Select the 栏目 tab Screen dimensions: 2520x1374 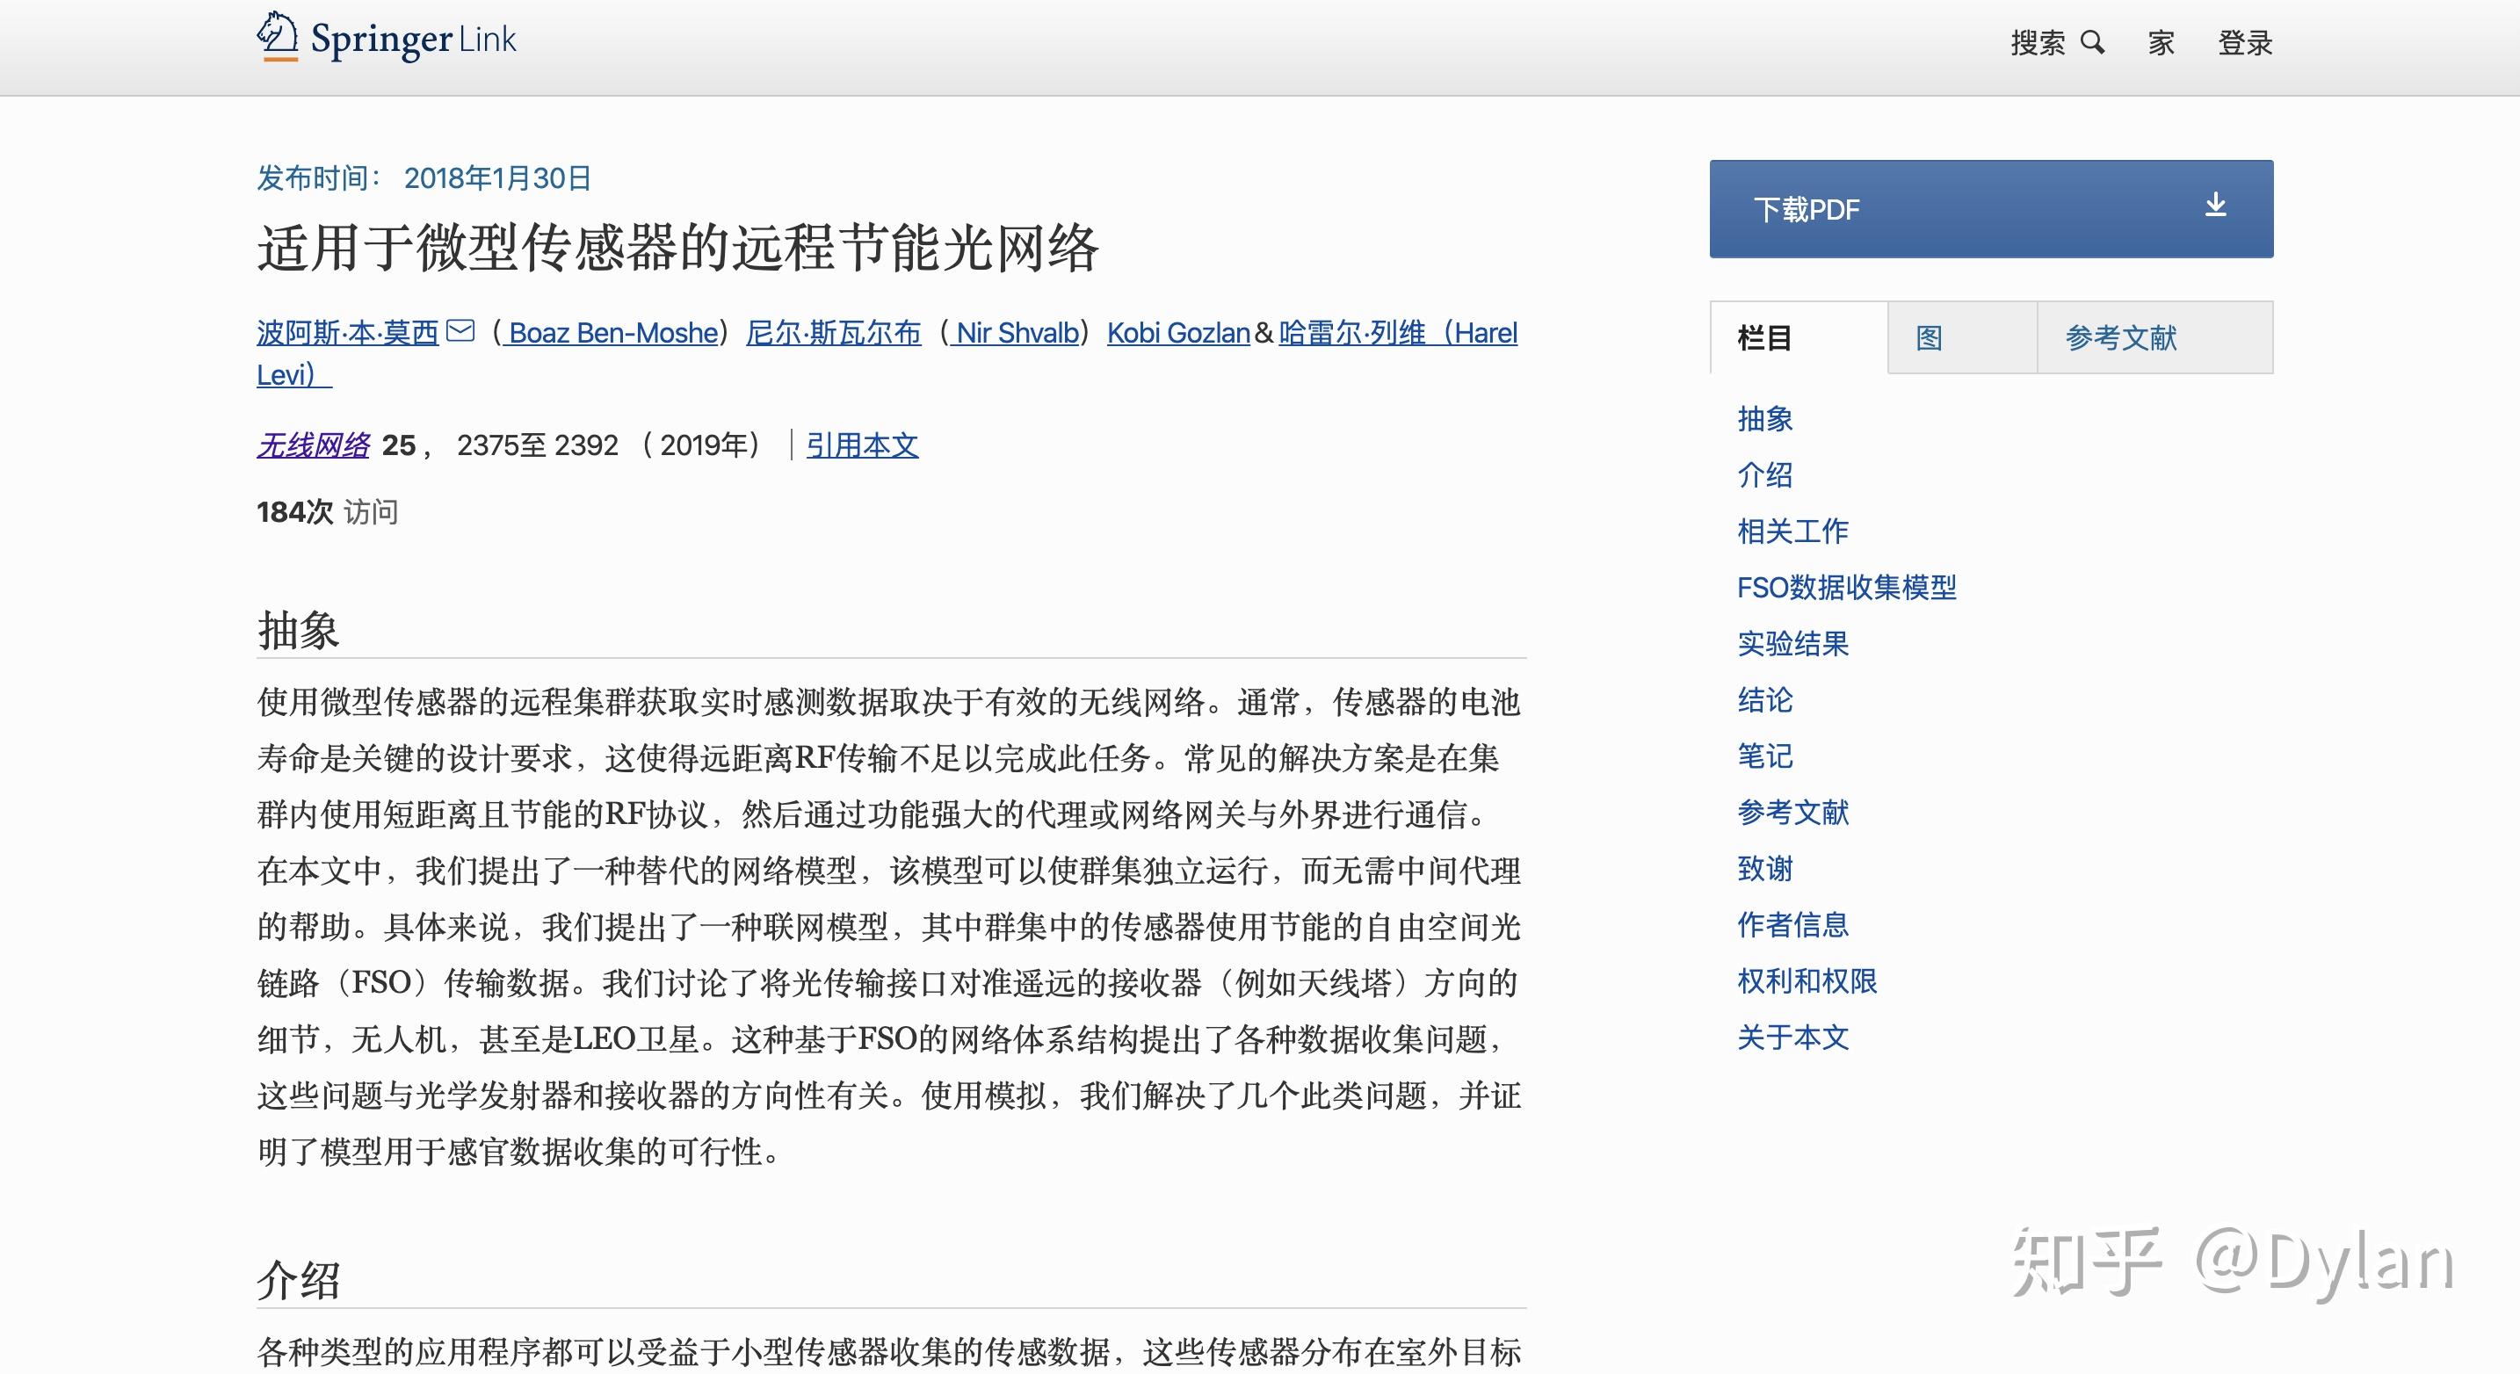tap(1763, 338)
